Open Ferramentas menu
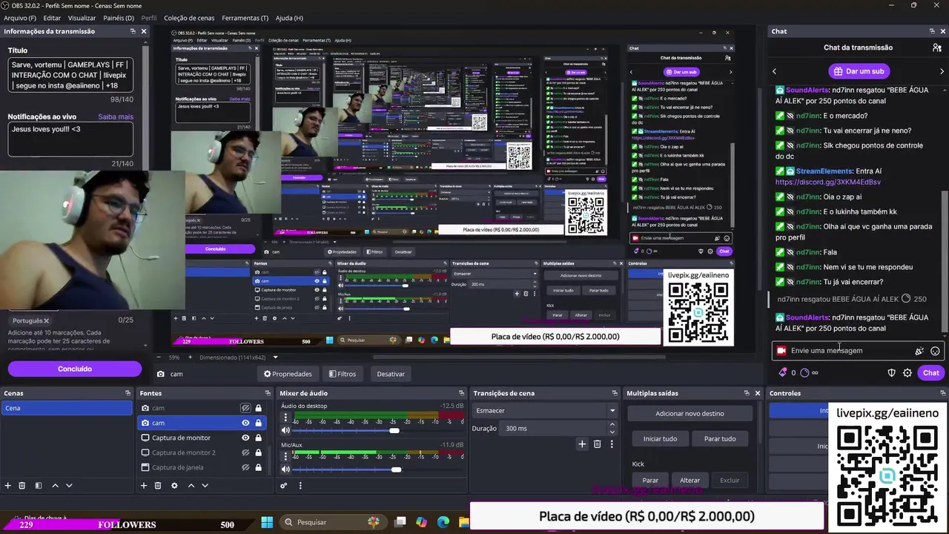 click(245, 18)
